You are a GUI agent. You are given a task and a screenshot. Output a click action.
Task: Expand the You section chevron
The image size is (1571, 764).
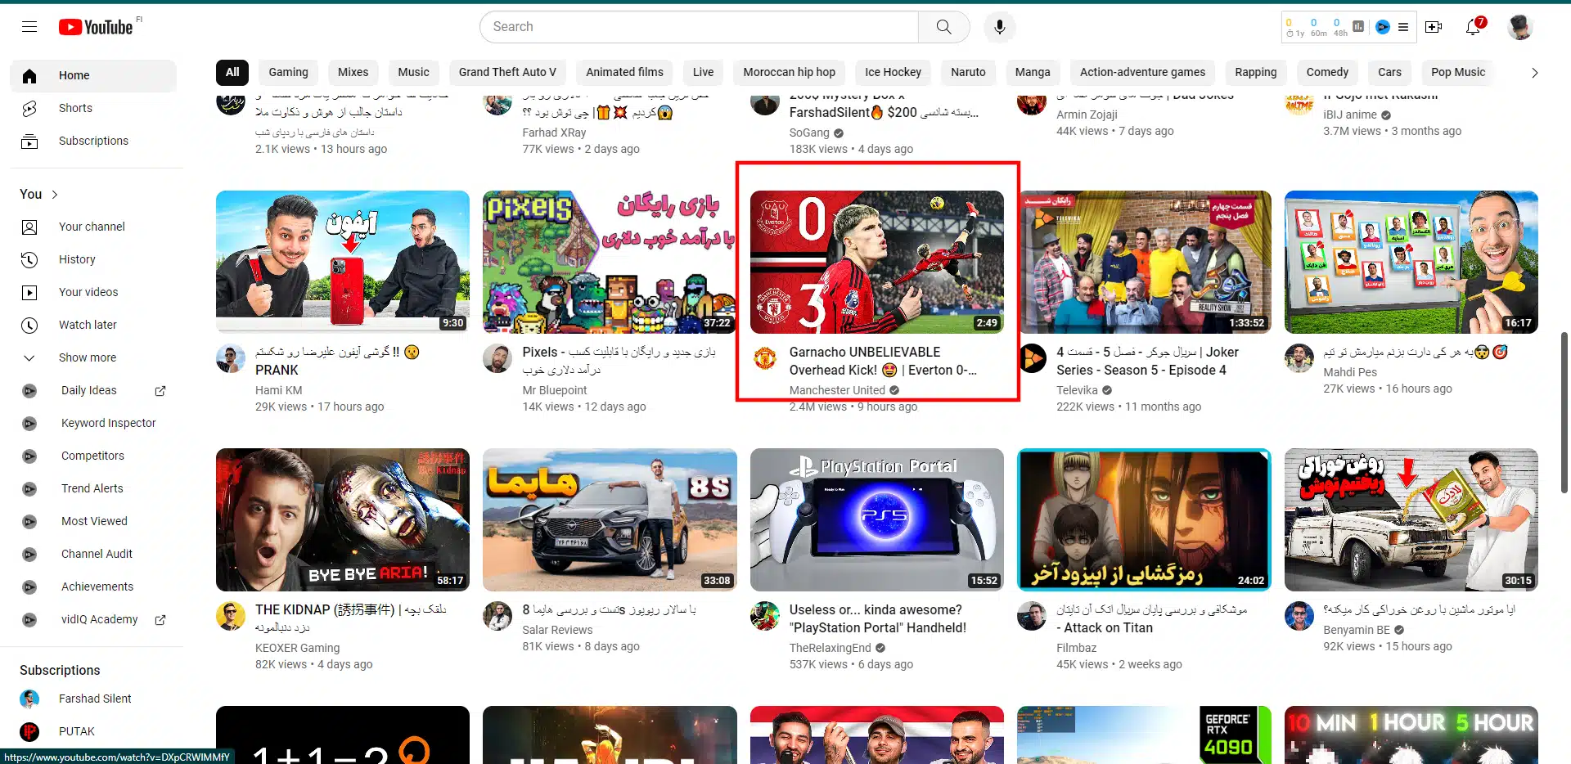coord(55,195)
